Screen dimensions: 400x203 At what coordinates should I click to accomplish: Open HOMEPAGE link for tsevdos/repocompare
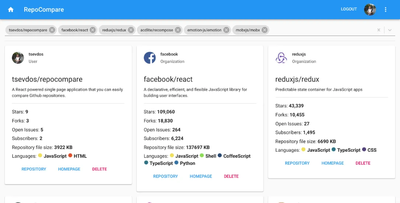point(69,169)
